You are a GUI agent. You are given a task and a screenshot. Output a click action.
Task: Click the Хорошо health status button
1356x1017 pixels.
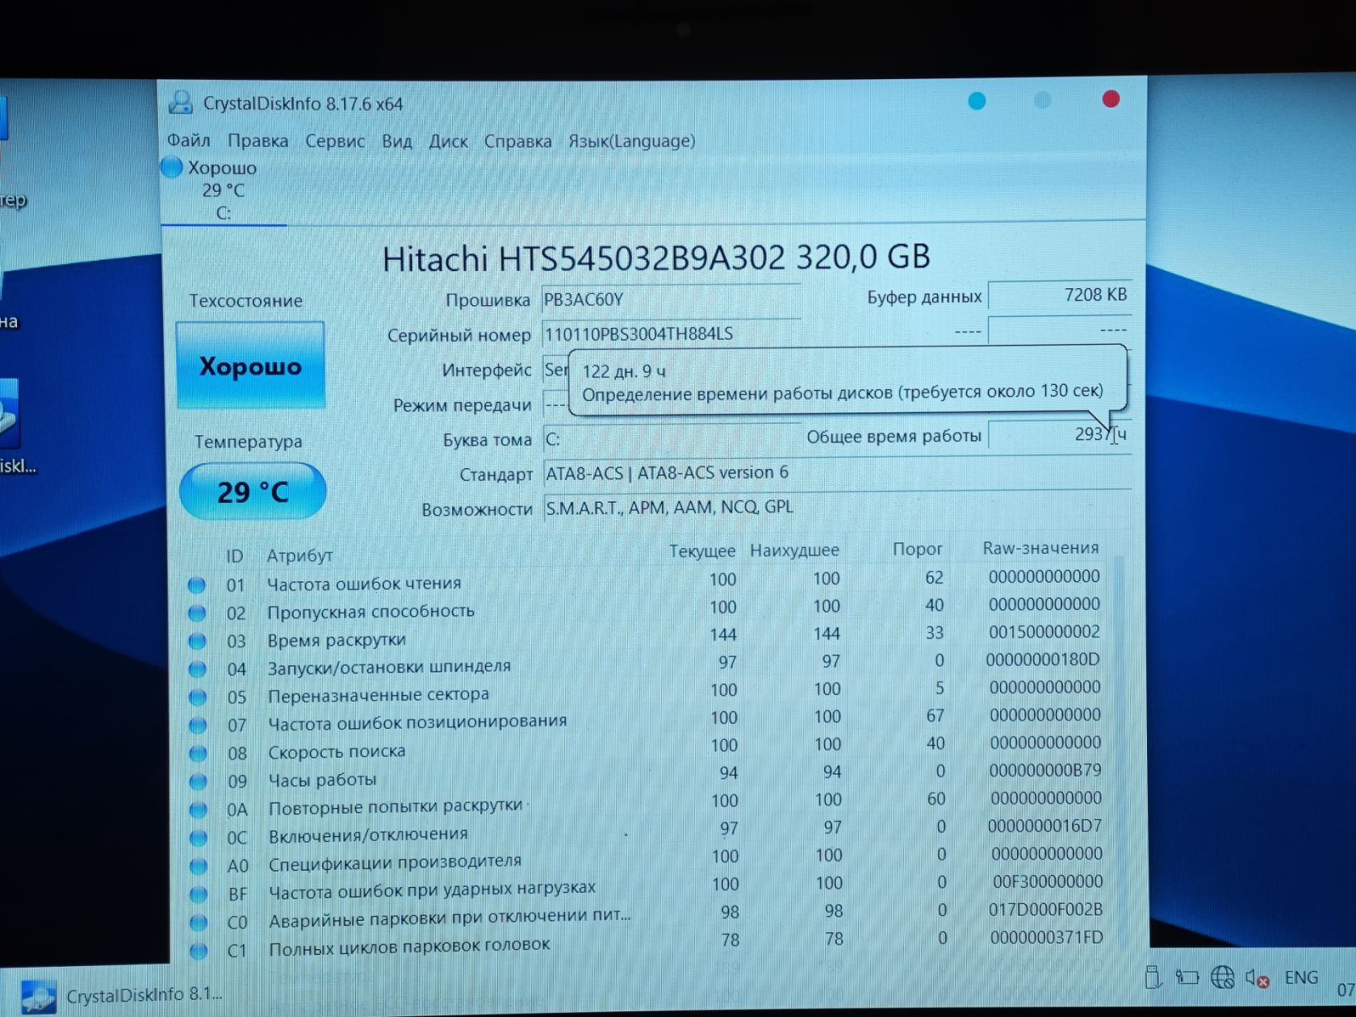coord(250,366)
